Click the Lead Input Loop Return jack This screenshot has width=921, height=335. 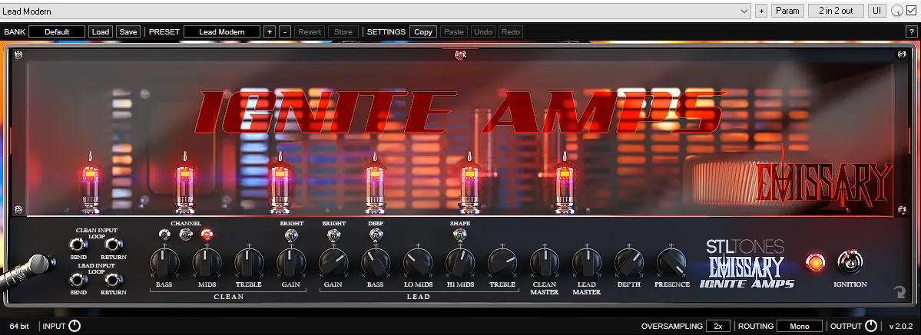[x=113, y=280]
